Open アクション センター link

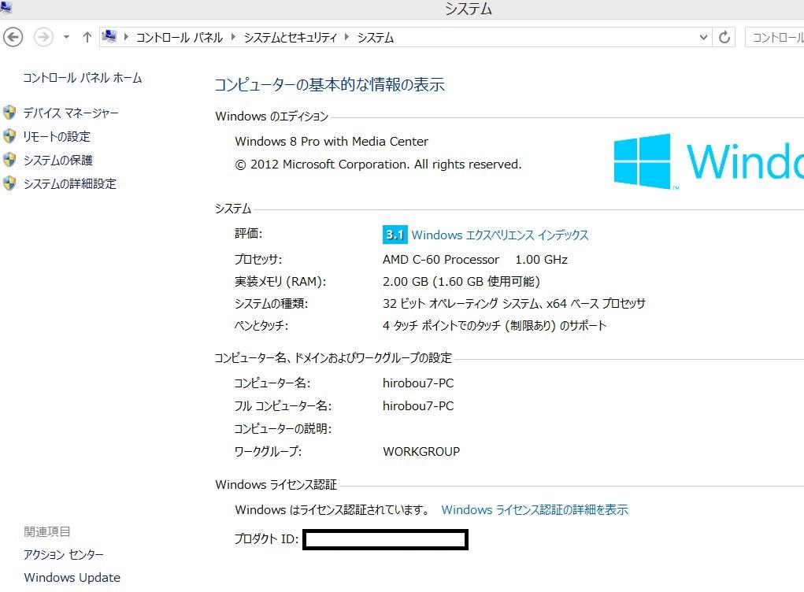(64, 554)
